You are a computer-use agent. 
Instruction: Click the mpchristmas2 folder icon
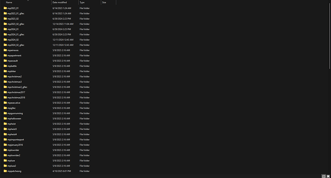point(5,77)
